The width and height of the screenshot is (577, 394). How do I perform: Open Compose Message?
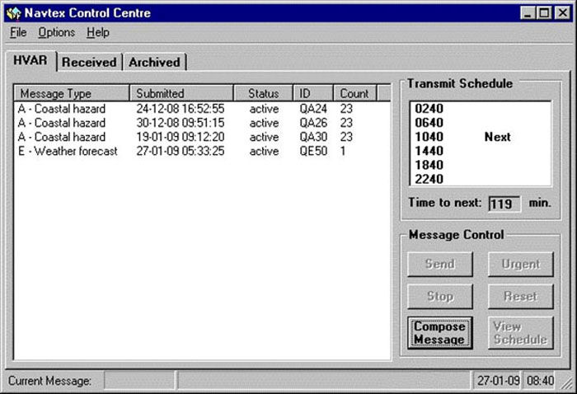(439, 332)
